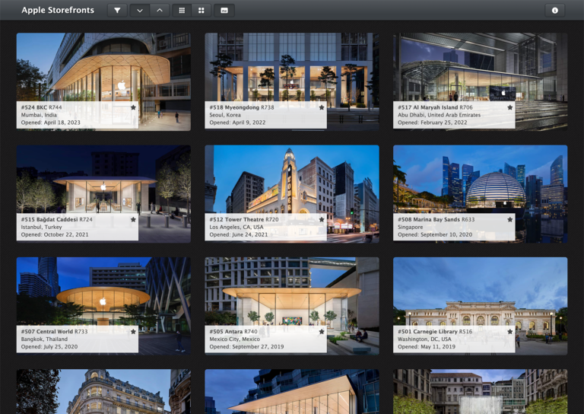Star the Bağdat Caddesi store

[x=133, y=219]
